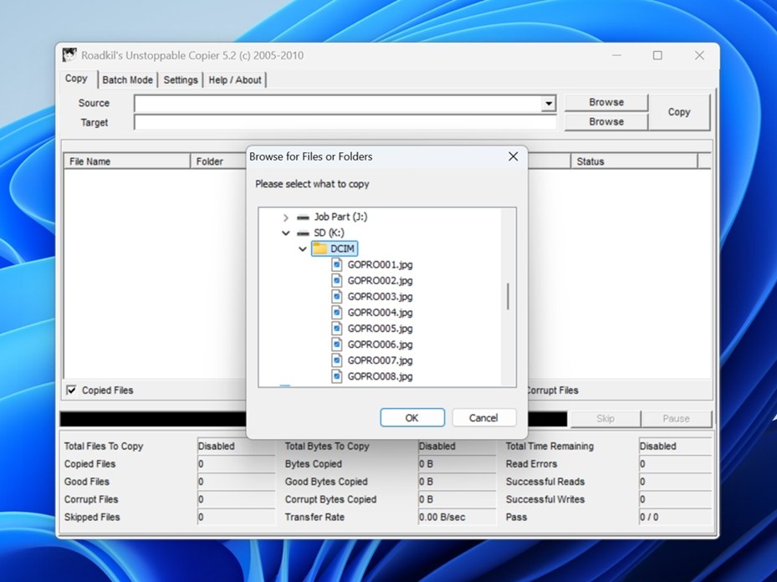Minimize the Unstoppable Copier window
777x582 pixels.
[616, 55]
